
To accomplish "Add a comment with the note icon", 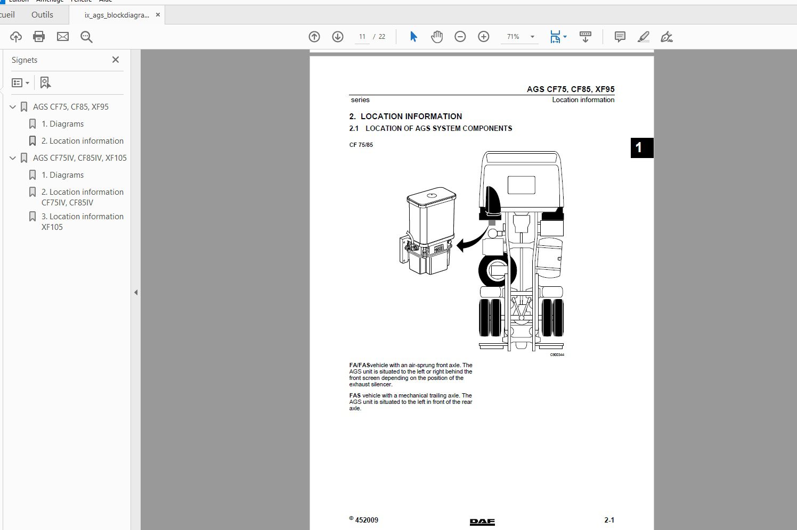I will pos(620,37).
